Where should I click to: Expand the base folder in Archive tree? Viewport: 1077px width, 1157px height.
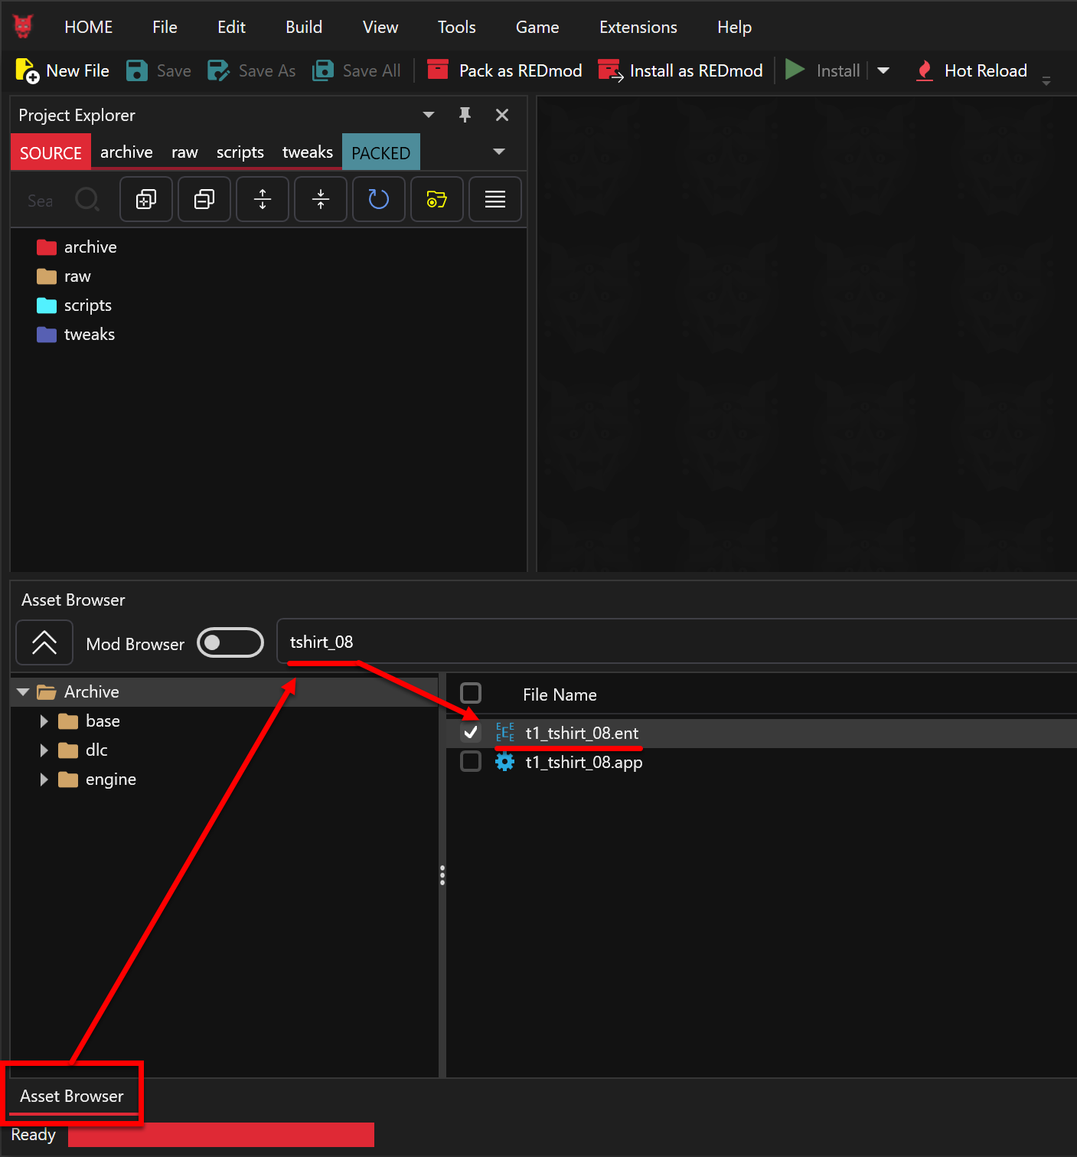44,721
